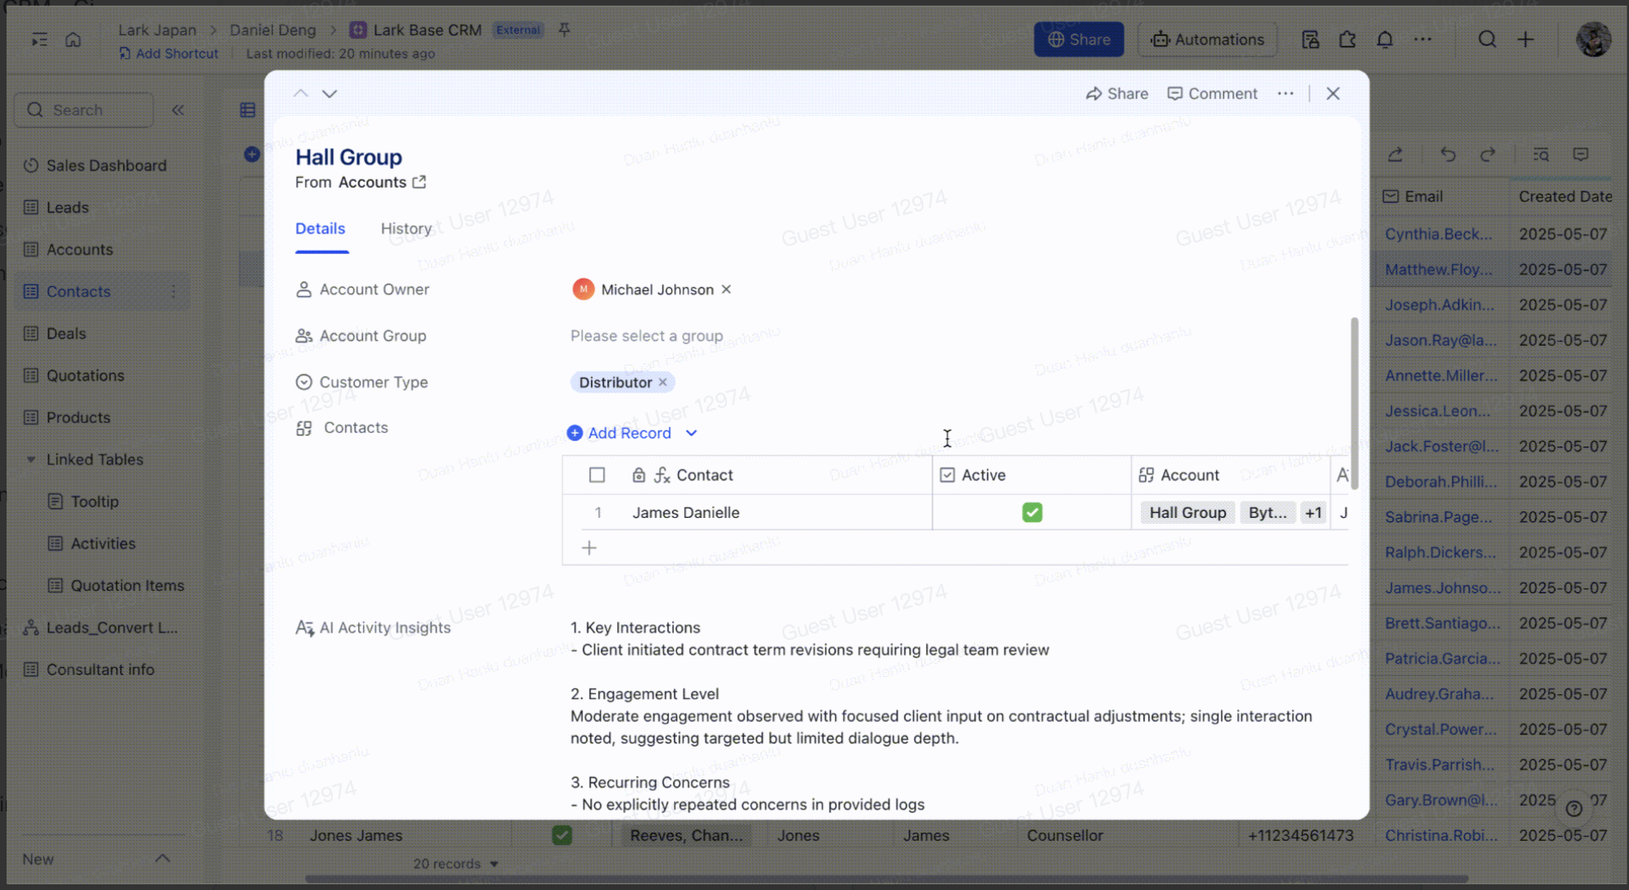Switch to the History tab

[406, 229]
